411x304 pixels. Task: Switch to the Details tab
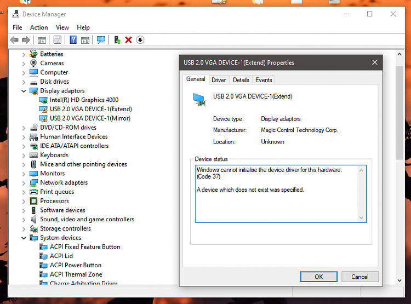click(241, 80)
